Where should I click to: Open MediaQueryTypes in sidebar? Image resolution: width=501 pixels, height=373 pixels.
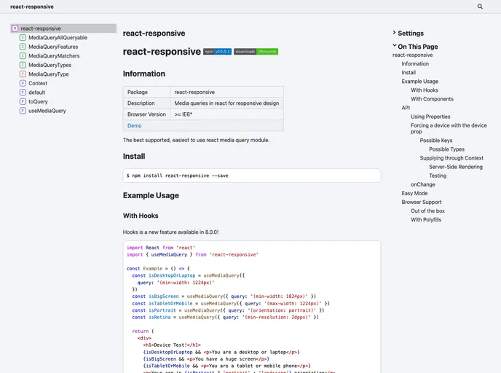[50, 65]
